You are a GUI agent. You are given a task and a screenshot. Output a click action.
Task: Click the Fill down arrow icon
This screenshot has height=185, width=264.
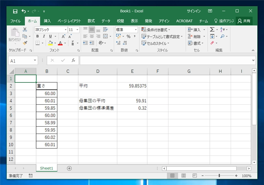212,36
